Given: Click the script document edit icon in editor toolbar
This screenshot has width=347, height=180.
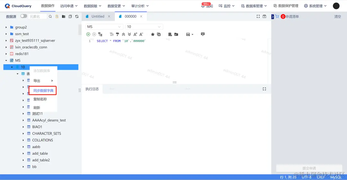Looking at the screenshot, I should (x=170, y=34).
